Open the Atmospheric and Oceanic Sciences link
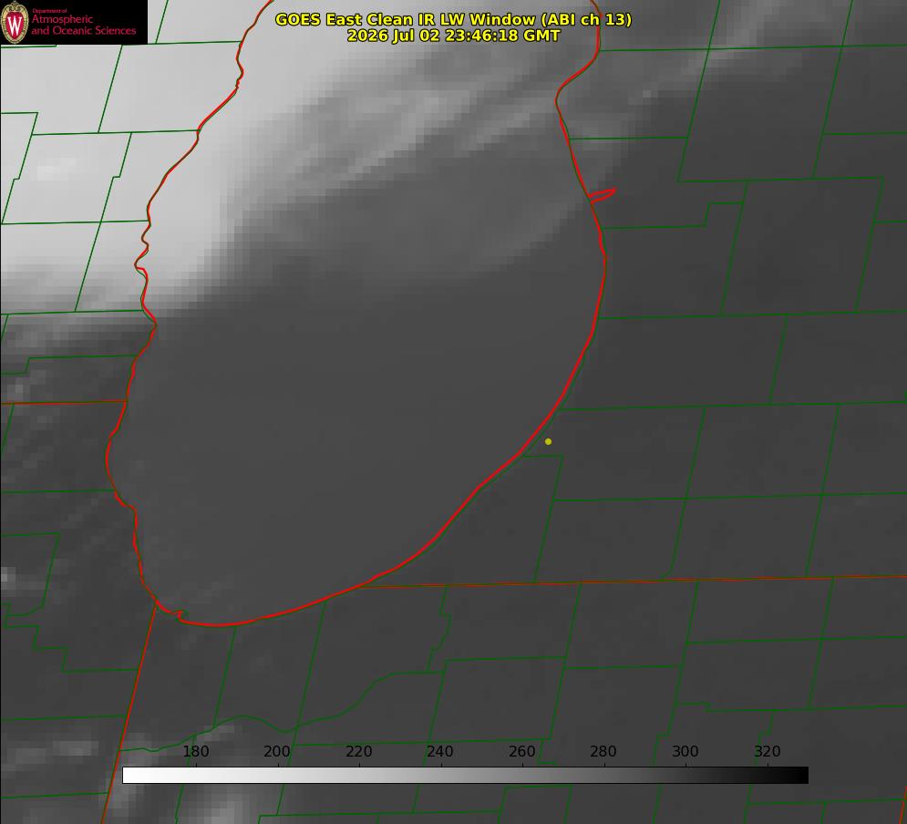Image resolution: width=907 pixels, height=824 pixels. (x=83, y=25)
